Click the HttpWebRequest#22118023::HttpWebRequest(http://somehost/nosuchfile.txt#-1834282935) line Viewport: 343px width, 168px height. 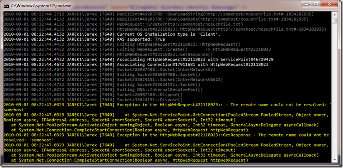tap(165, 29)
